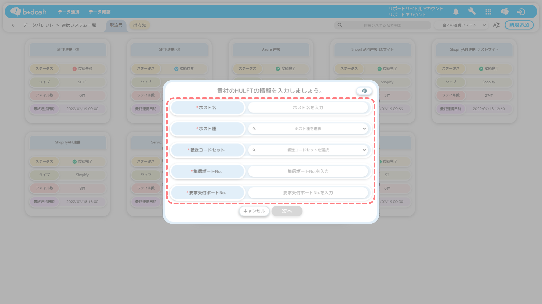The width and height of the screenshot is (542, 304).
Task: Click the 転送コードセット field label
Action: pyautogui.click(x=208, y=150)
